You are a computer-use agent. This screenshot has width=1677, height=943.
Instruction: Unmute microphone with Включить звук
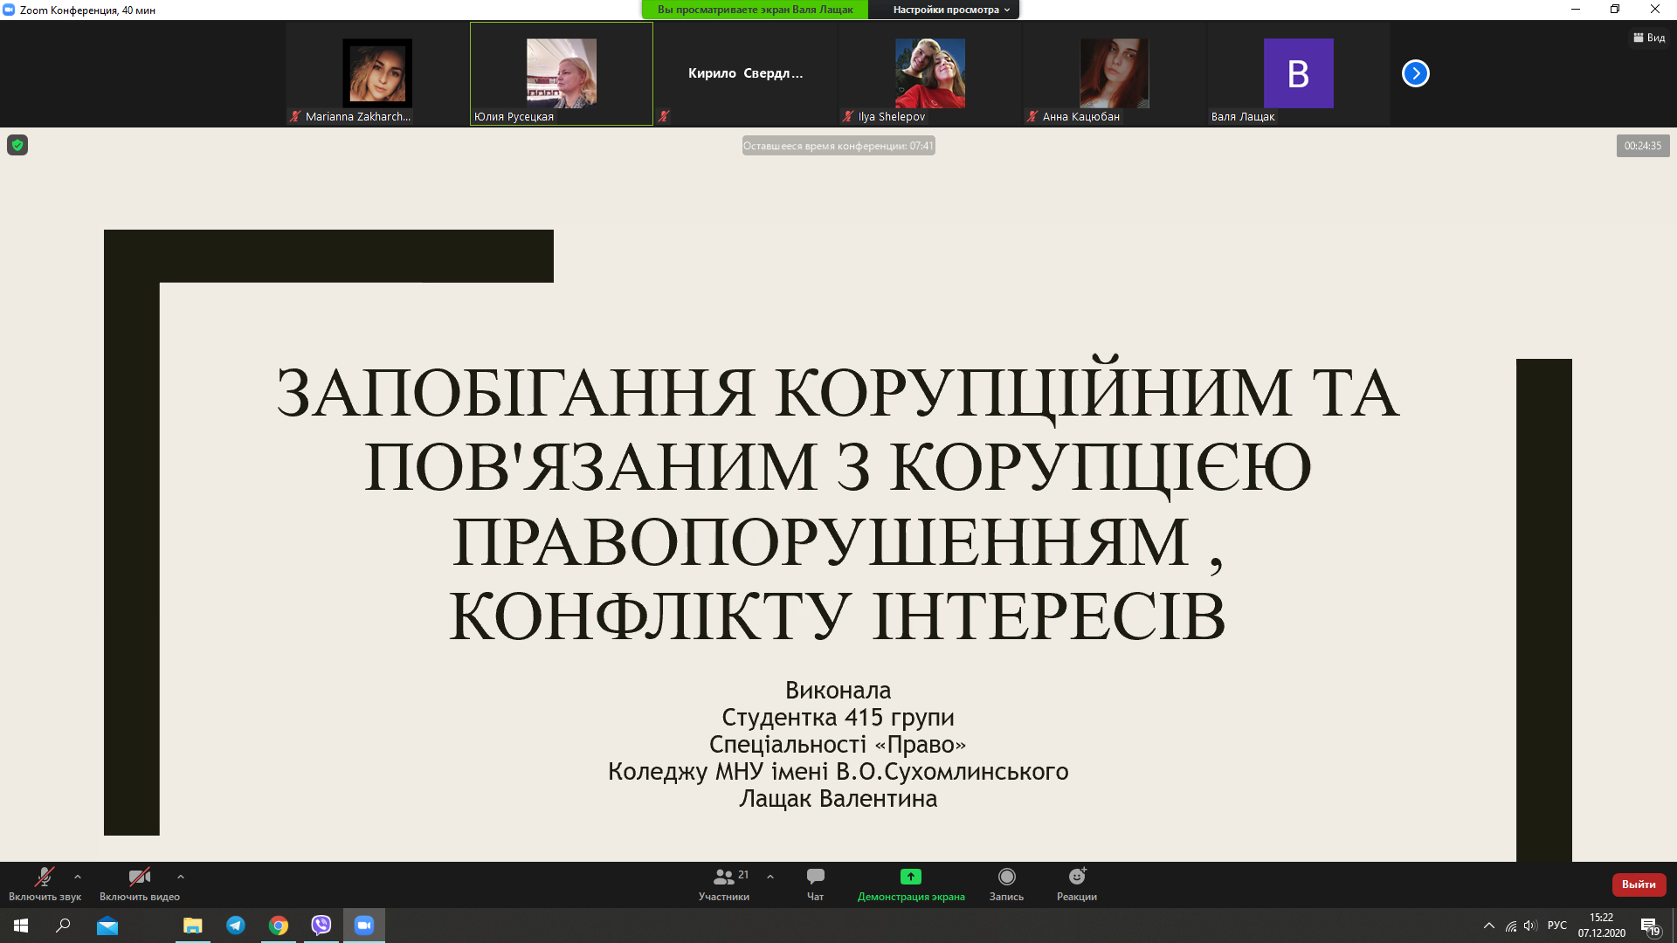click(44, 878)
